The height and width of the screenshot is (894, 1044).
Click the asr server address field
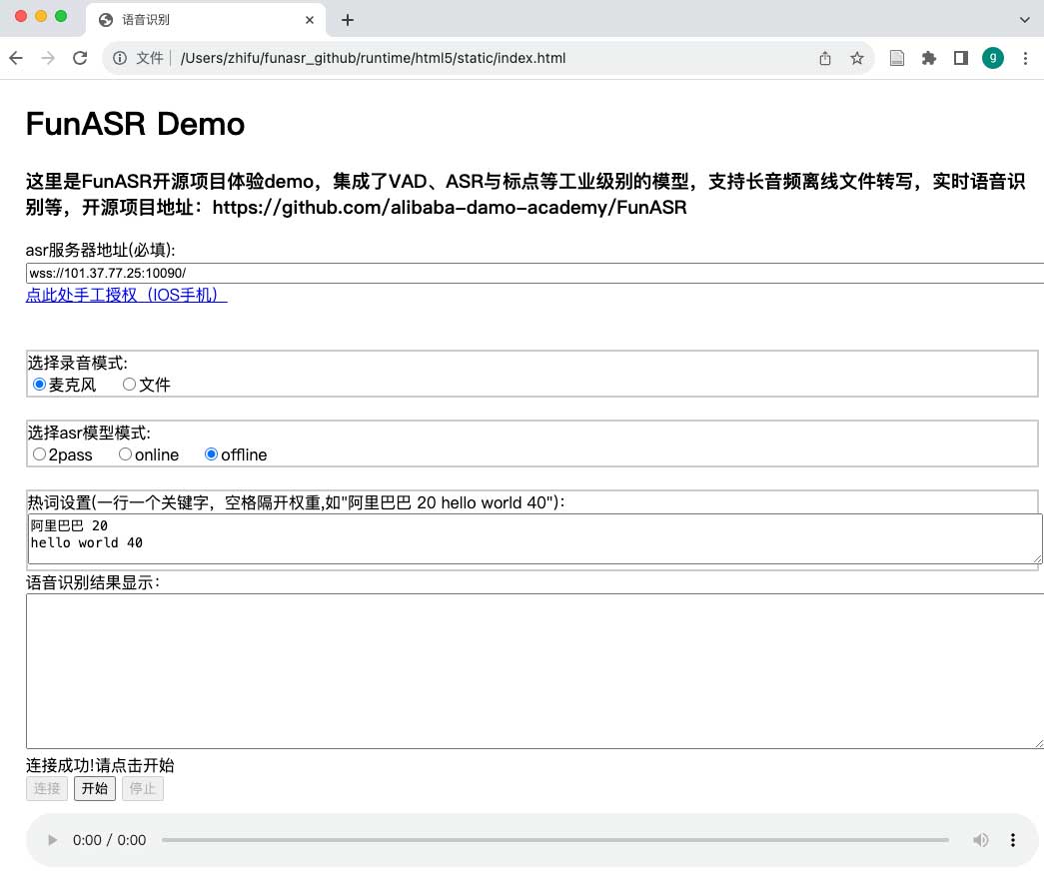534,274
